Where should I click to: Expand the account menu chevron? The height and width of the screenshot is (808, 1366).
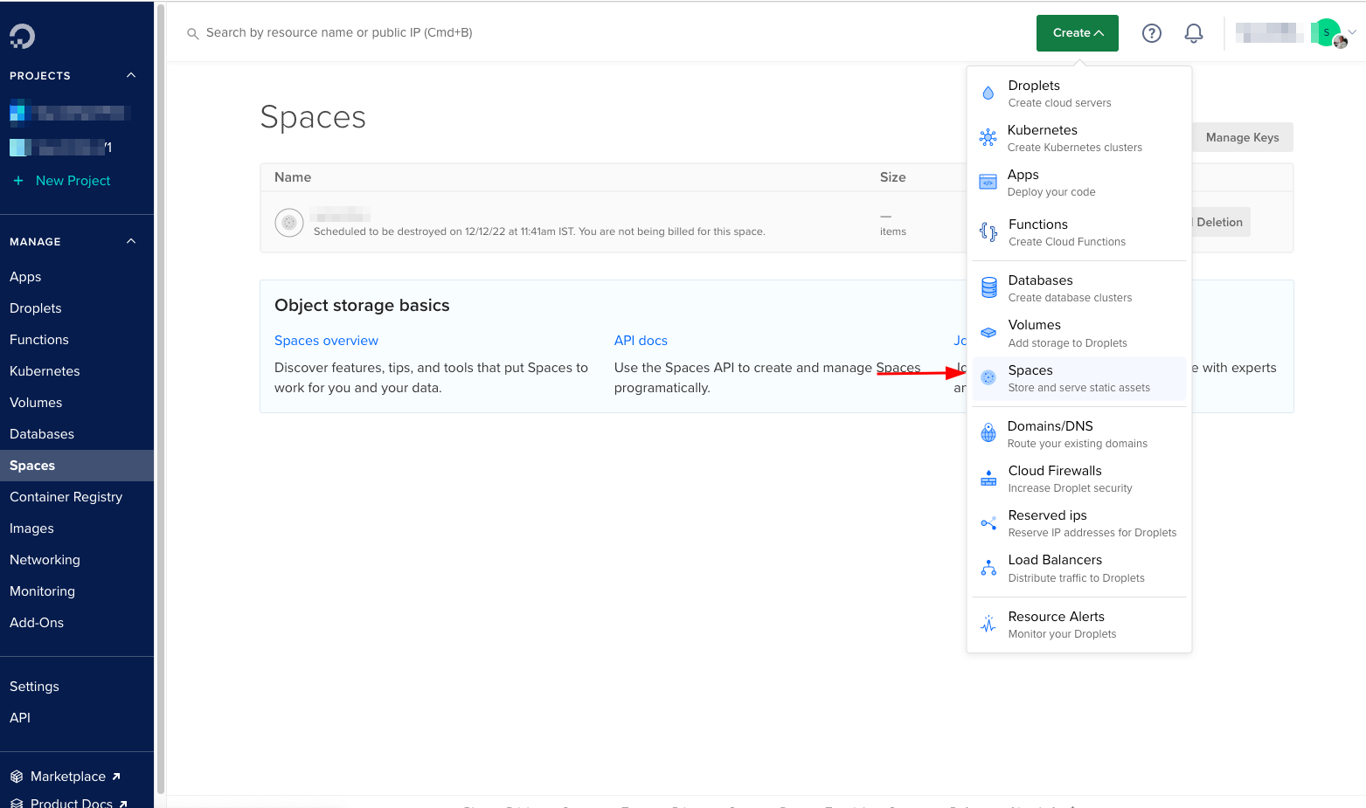(x=1353, y=32)
